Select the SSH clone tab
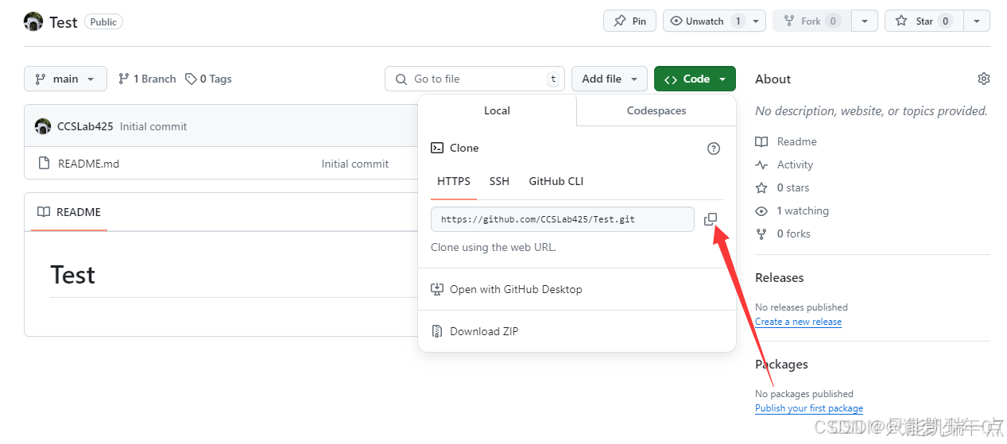Image resolution: width=1007 pixels, height=444 pixels. (499, 181)
